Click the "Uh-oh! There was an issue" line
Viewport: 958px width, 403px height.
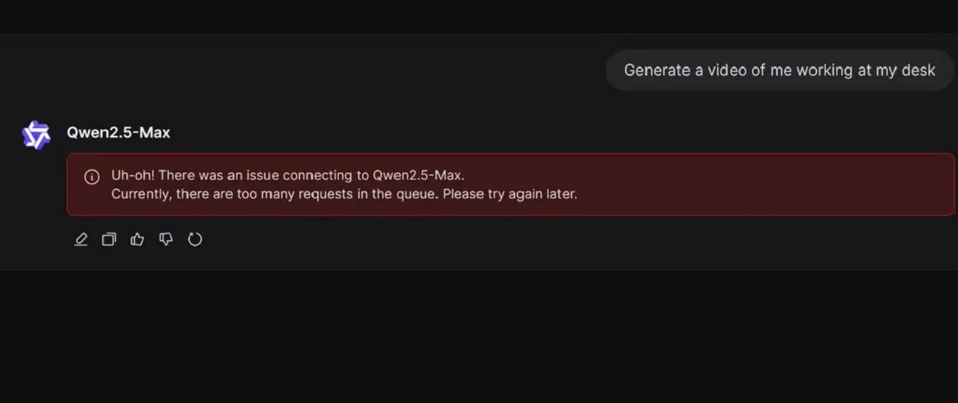tap(240, 175)
